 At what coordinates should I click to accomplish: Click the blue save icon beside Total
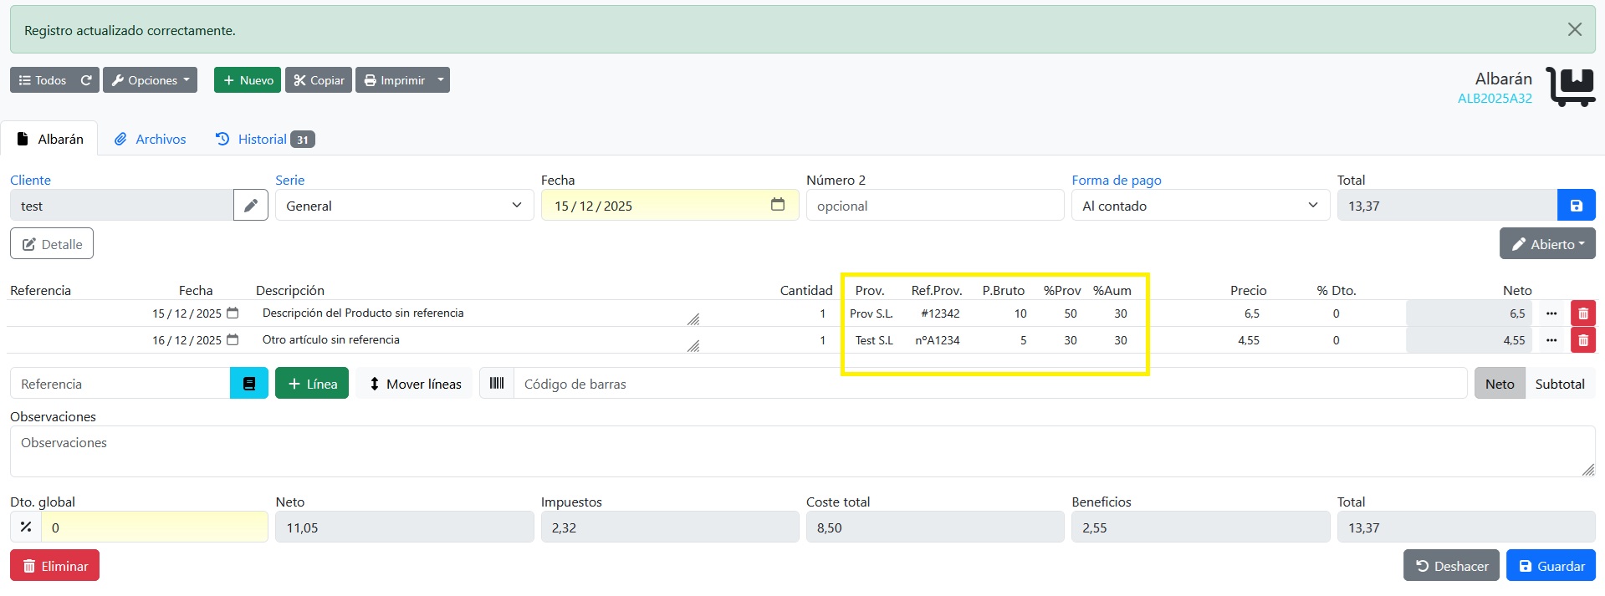tap(1576, 205)
